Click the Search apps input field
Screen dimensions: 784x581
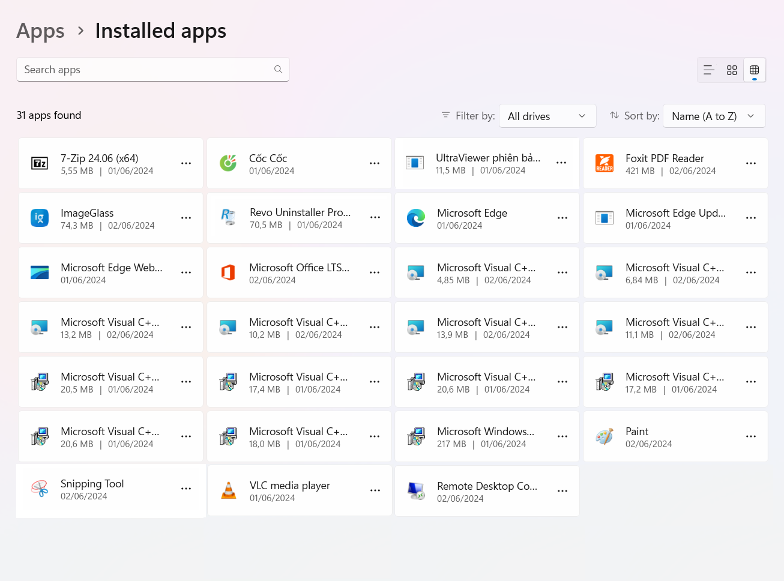(x=153, y=70)
